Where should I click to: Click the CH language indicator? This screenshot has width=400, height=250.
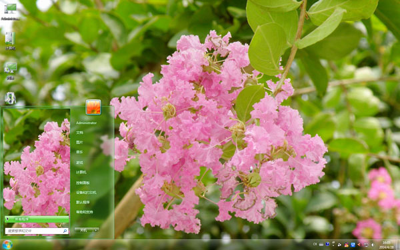click(x=315, y=244)
